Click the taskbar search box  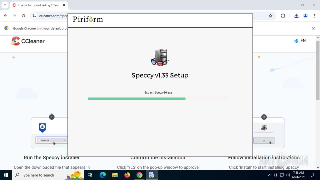pyautogui.click(x=48, y=175)
